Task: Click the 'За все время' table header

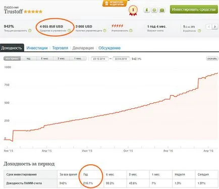Action: tap(68, 174)
